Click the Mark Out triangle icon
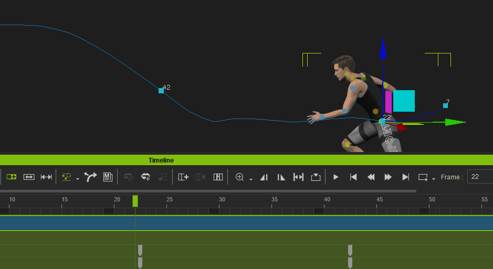Screen dimensions: 493x269 tap(281, 177)
